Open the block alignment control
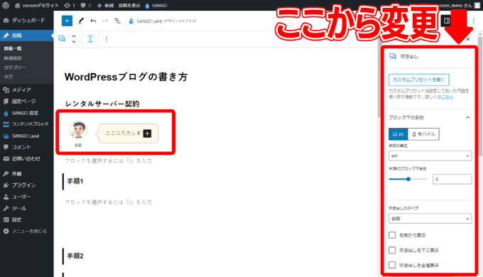Image resolution: width=483 pixels, height=277 pixels. coord(90,39)
